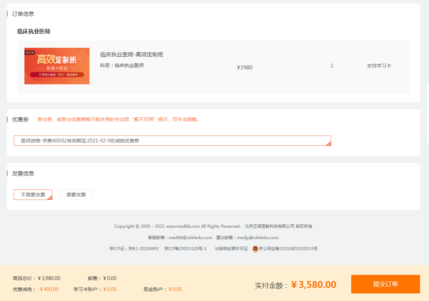Click the suggestion email medjy@cdeledu.com

click(258, 237)
